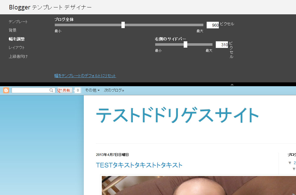This screenshot has height=195, width=296.
Task: Focus the navbar search box
Action: 33,90
